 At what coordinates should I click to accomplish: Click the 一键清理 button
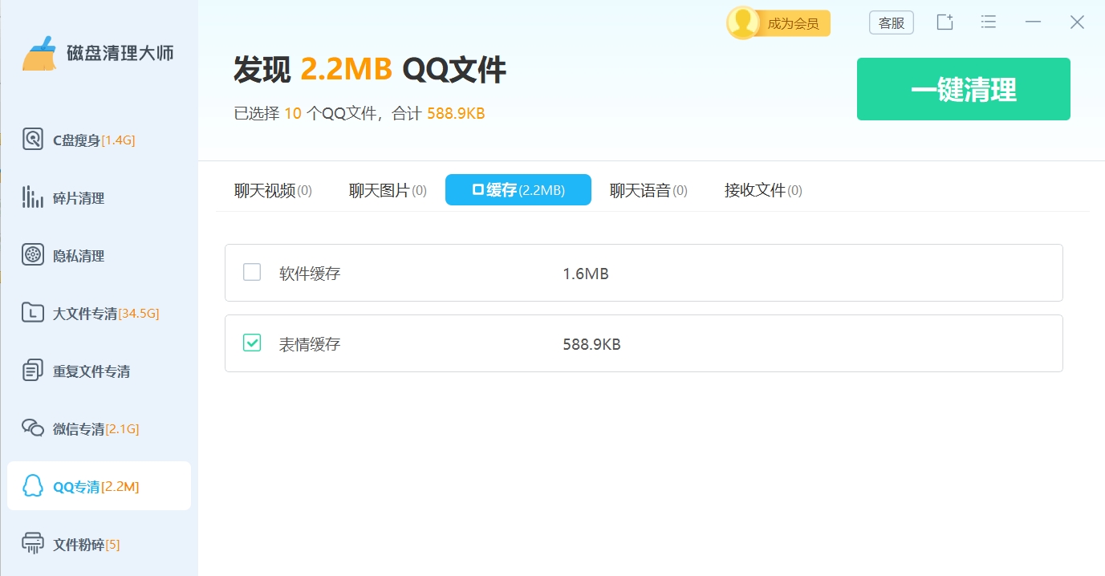962,88
